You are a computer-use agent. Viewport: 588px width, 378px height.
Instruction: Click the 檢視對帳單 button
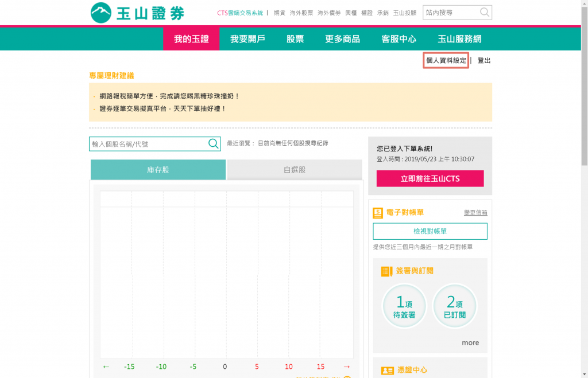tap(430, 231)
